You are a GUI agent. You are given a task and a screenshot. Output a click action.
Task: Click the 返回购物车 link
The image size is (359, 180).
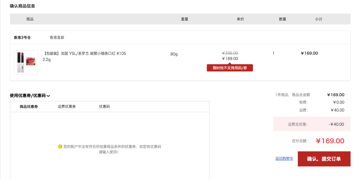tap(284, 159)
